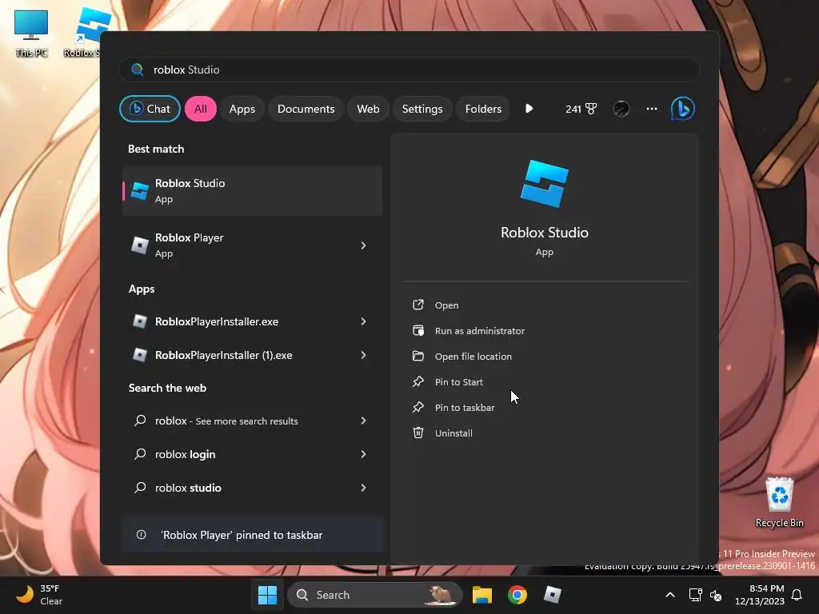Open the Windows Start button
The height and width of the screenshot is (614, 819).
(267, 595)
